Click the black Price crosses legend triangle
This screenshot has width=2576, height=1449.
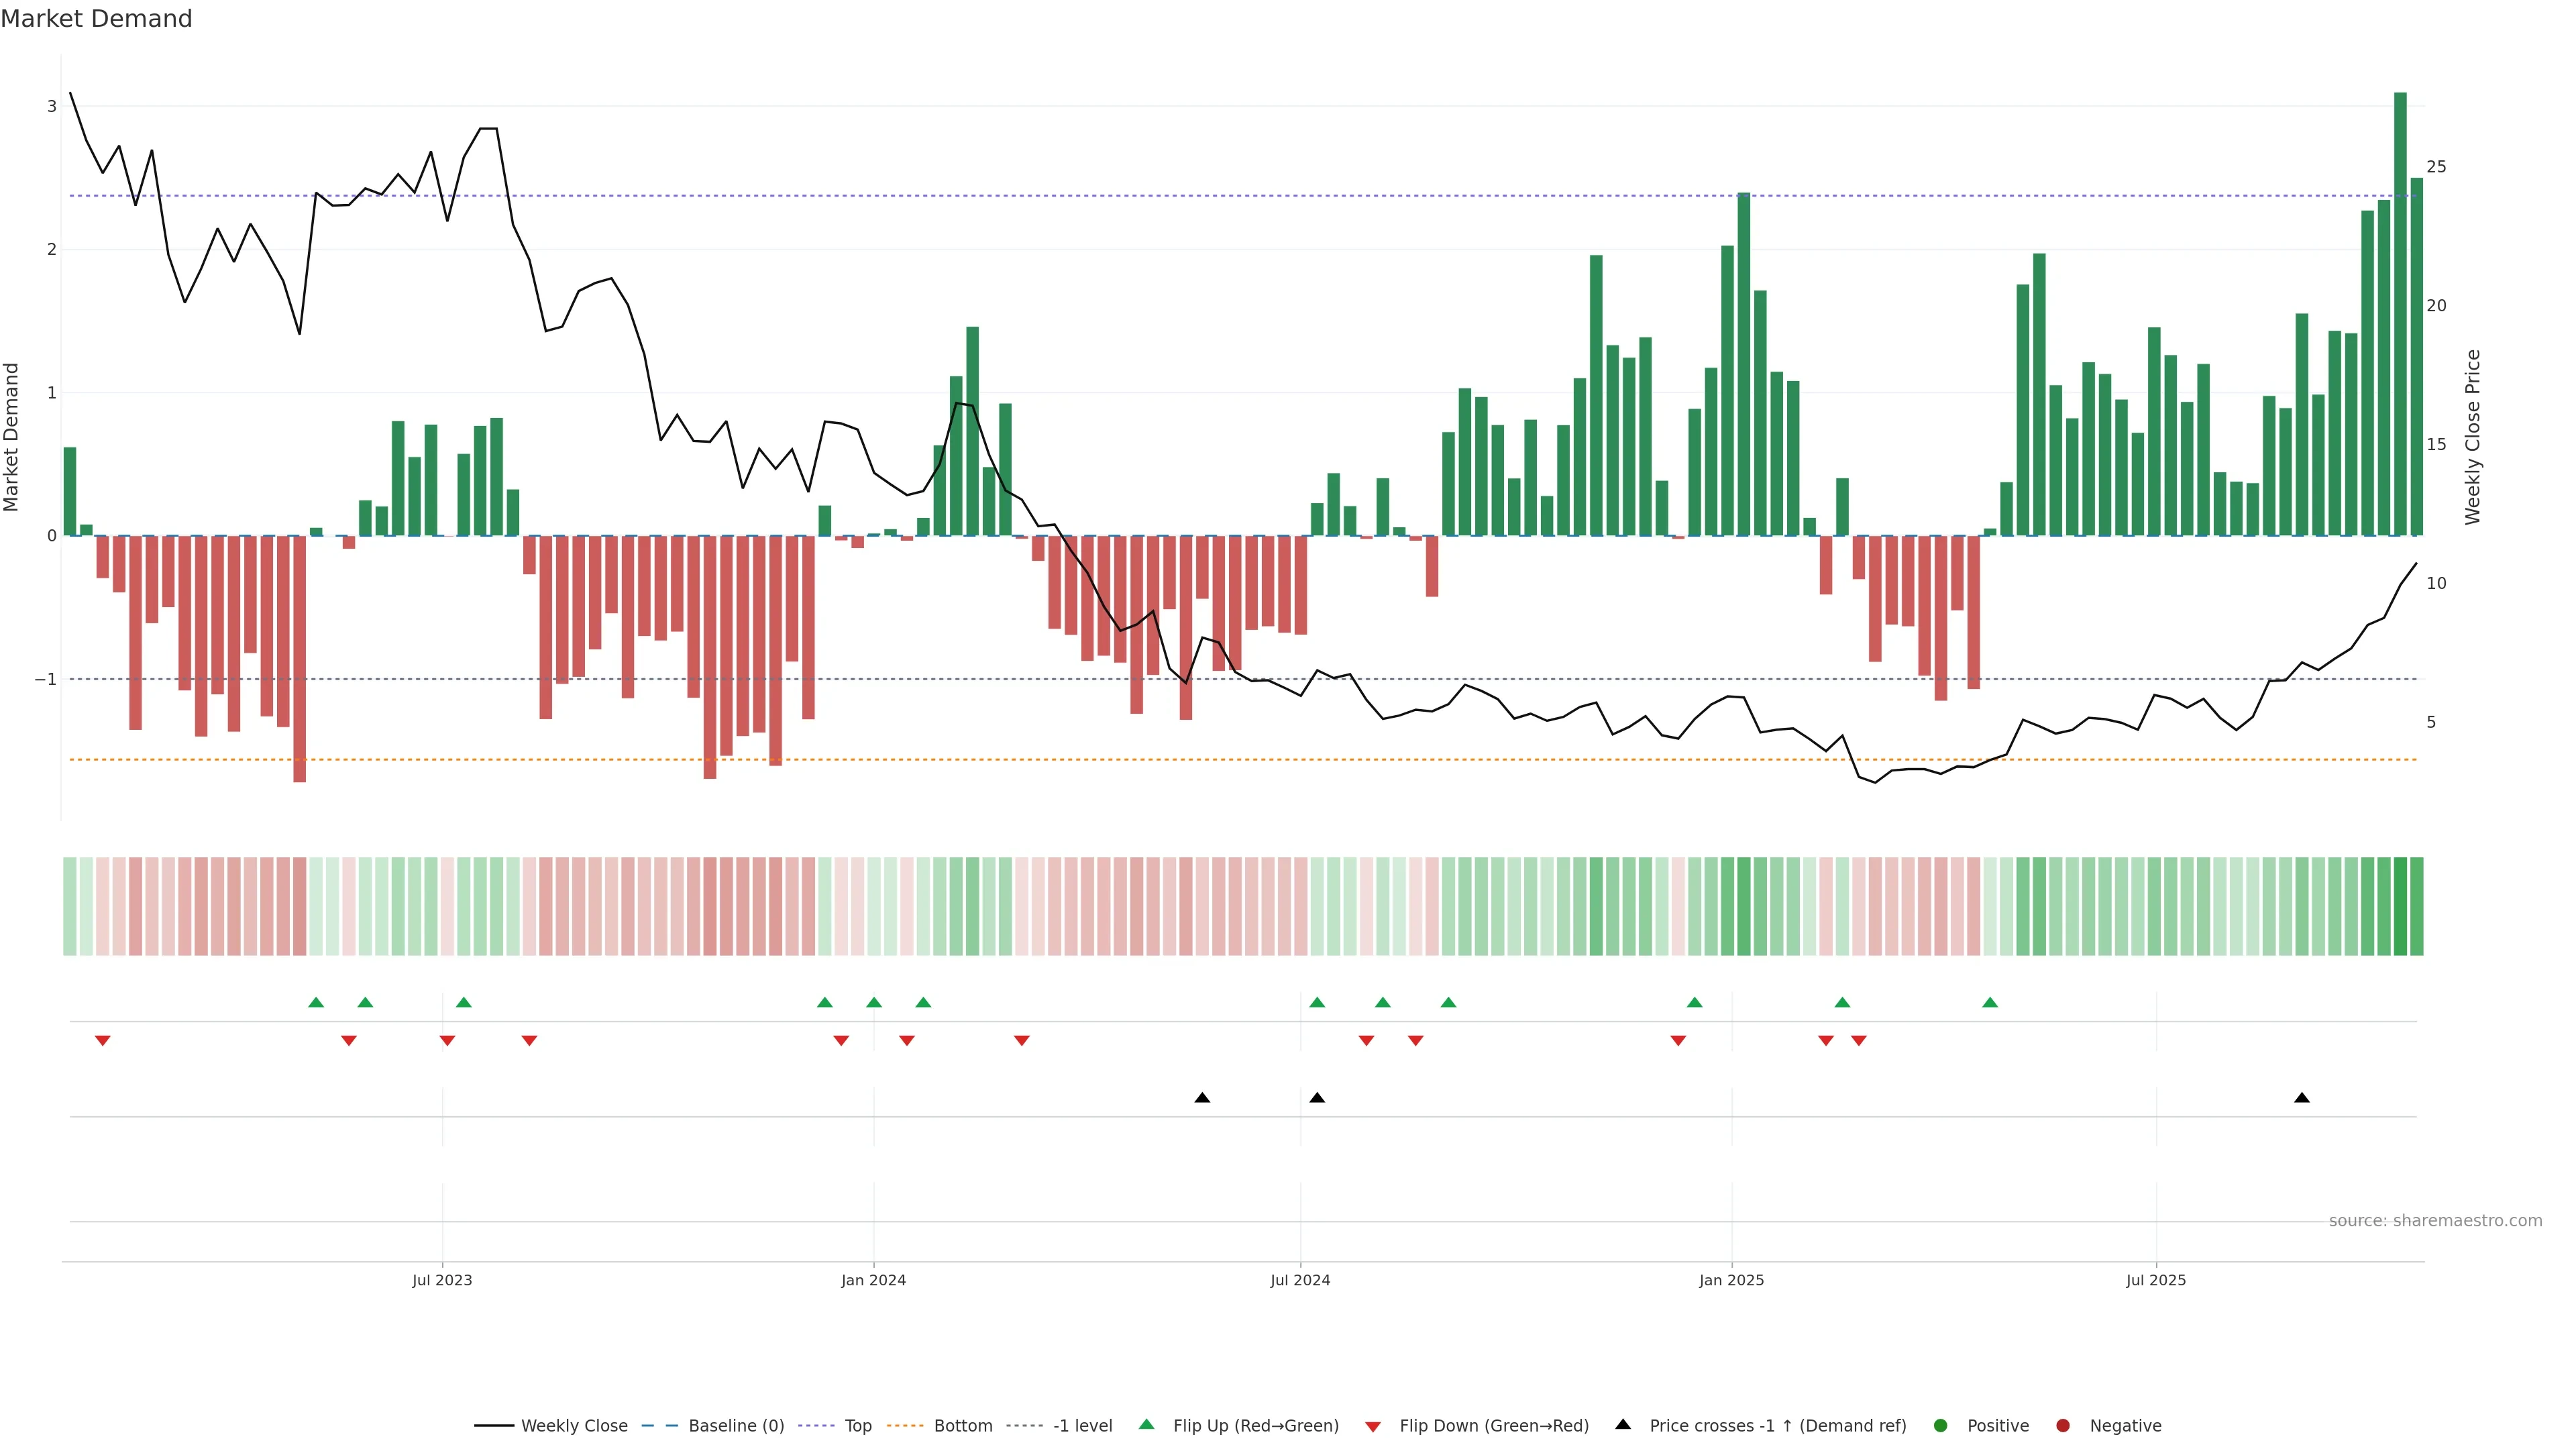1622,1424
